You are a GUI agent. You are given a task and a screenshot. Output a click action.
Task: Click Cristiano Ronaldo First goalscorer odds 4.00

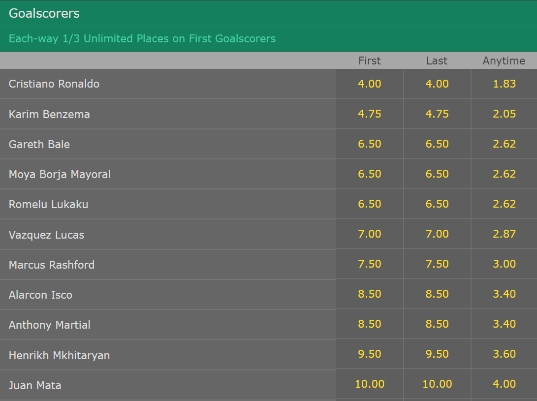point(370,84)
